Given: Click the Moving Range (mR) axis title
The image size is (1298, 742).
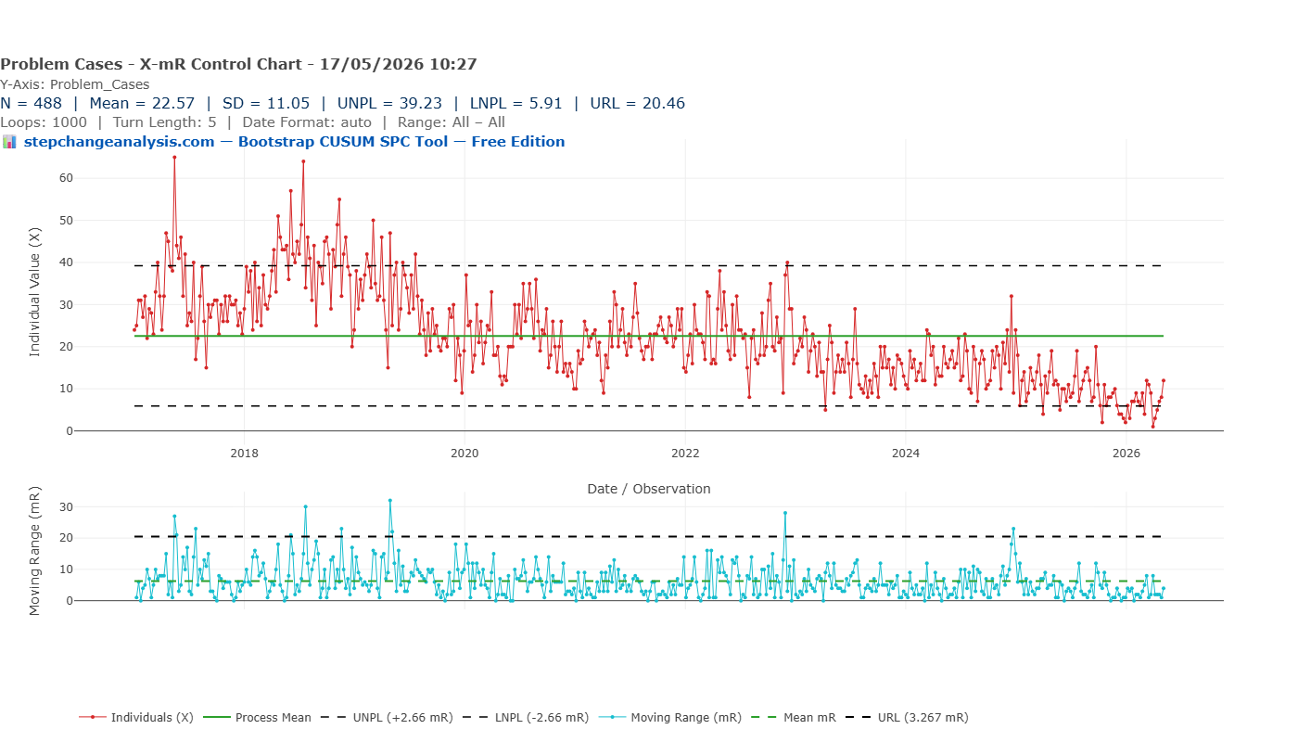Looking at the screenshot, I should [x=35, y=552].
